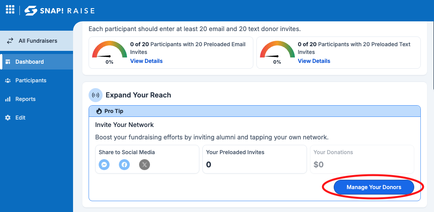Click the Edit gear icon
The width and height of the screenshot is (434, 212).
tap(8, 118)
